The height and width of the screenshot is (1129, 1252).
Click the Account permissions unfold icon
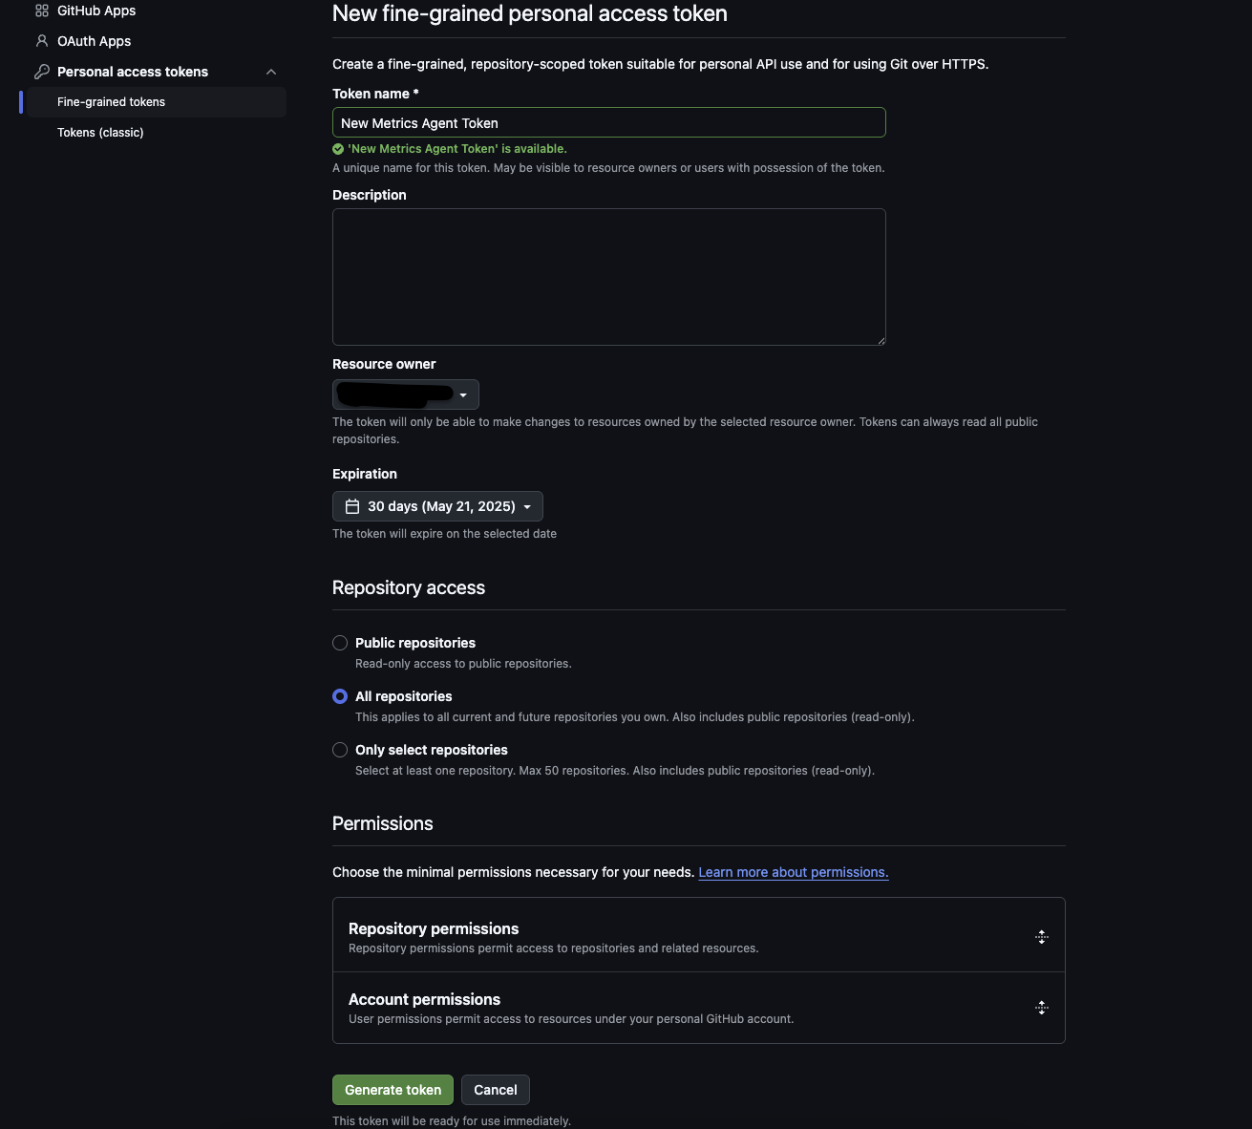1042,1008
